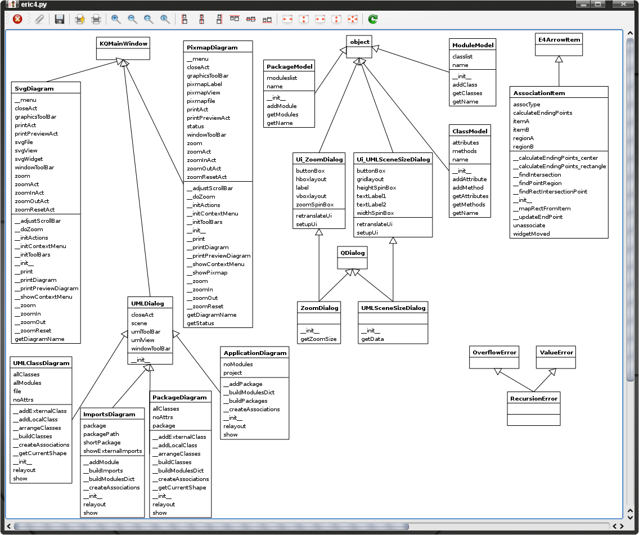Select the UMLDialog class box title
Image resolution: width=639 pixels, height=535 pixels.
tap(148, 303)
